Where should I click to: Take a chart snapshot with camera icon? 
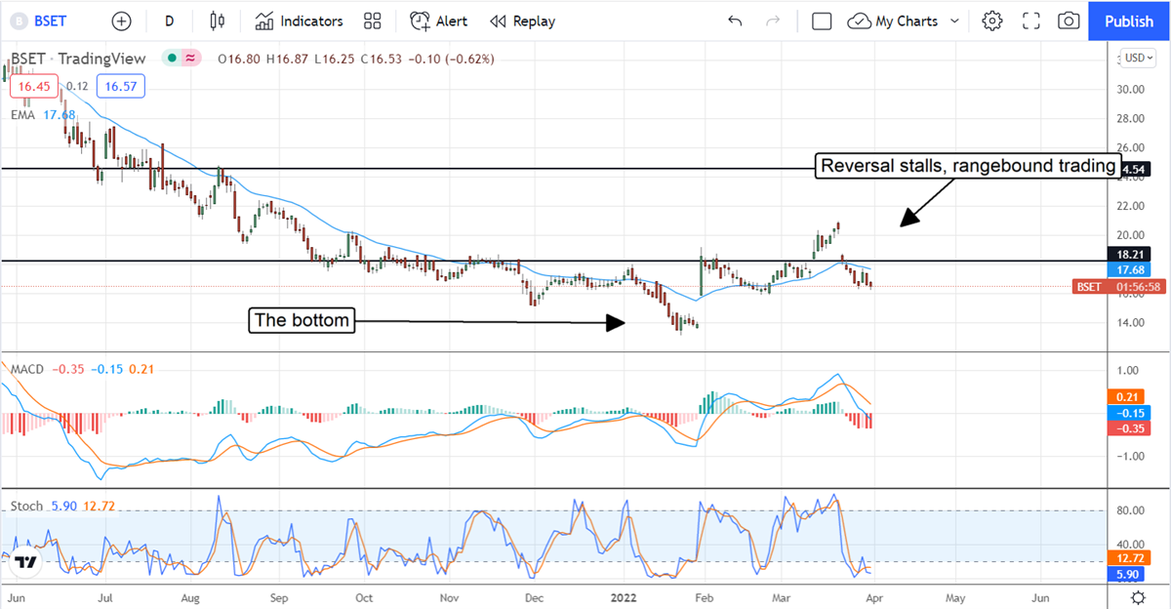(1070, 20)
